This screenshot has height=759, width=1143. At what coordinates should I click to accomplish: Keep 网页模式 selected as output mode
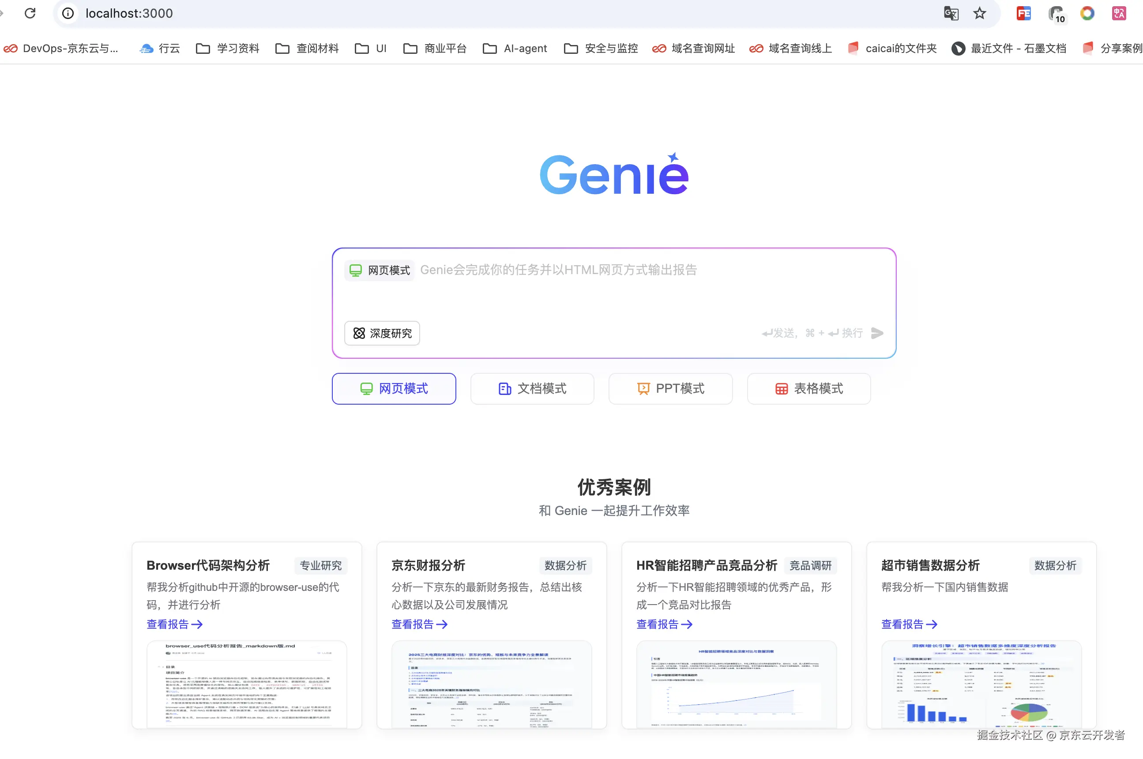point(394,388)
